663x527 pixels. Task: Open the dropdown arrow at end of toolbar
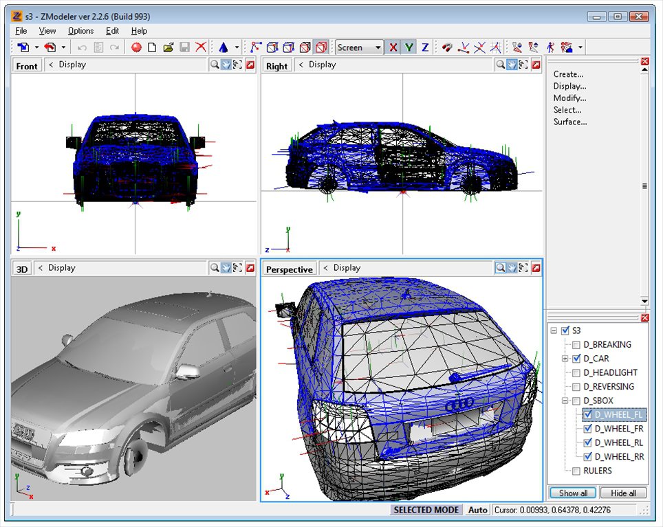click(580, 47)
